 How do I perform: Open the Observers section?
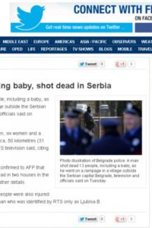click(124, 42)
